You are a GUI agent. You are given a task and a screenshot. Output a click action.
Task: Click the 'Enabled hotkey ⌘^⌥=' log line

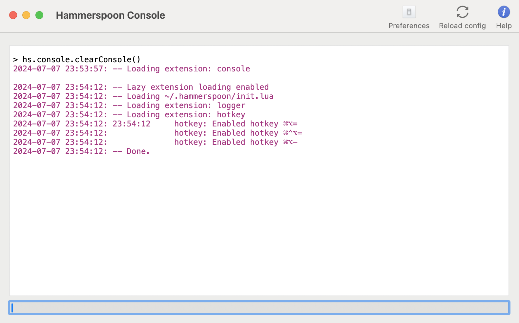tap(158, 133)
